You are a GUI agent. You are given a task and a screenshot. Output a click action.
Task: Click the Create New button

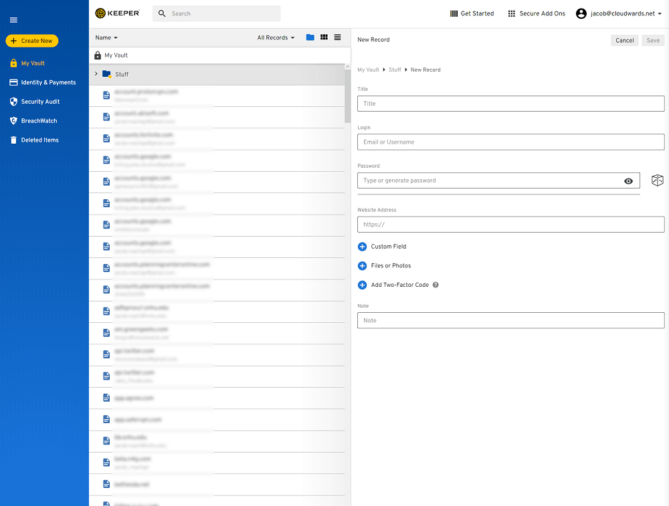click(x=32, y=41)
